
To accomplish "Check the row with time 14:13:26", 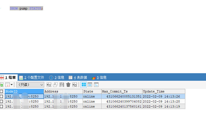I will pos(2,96).
